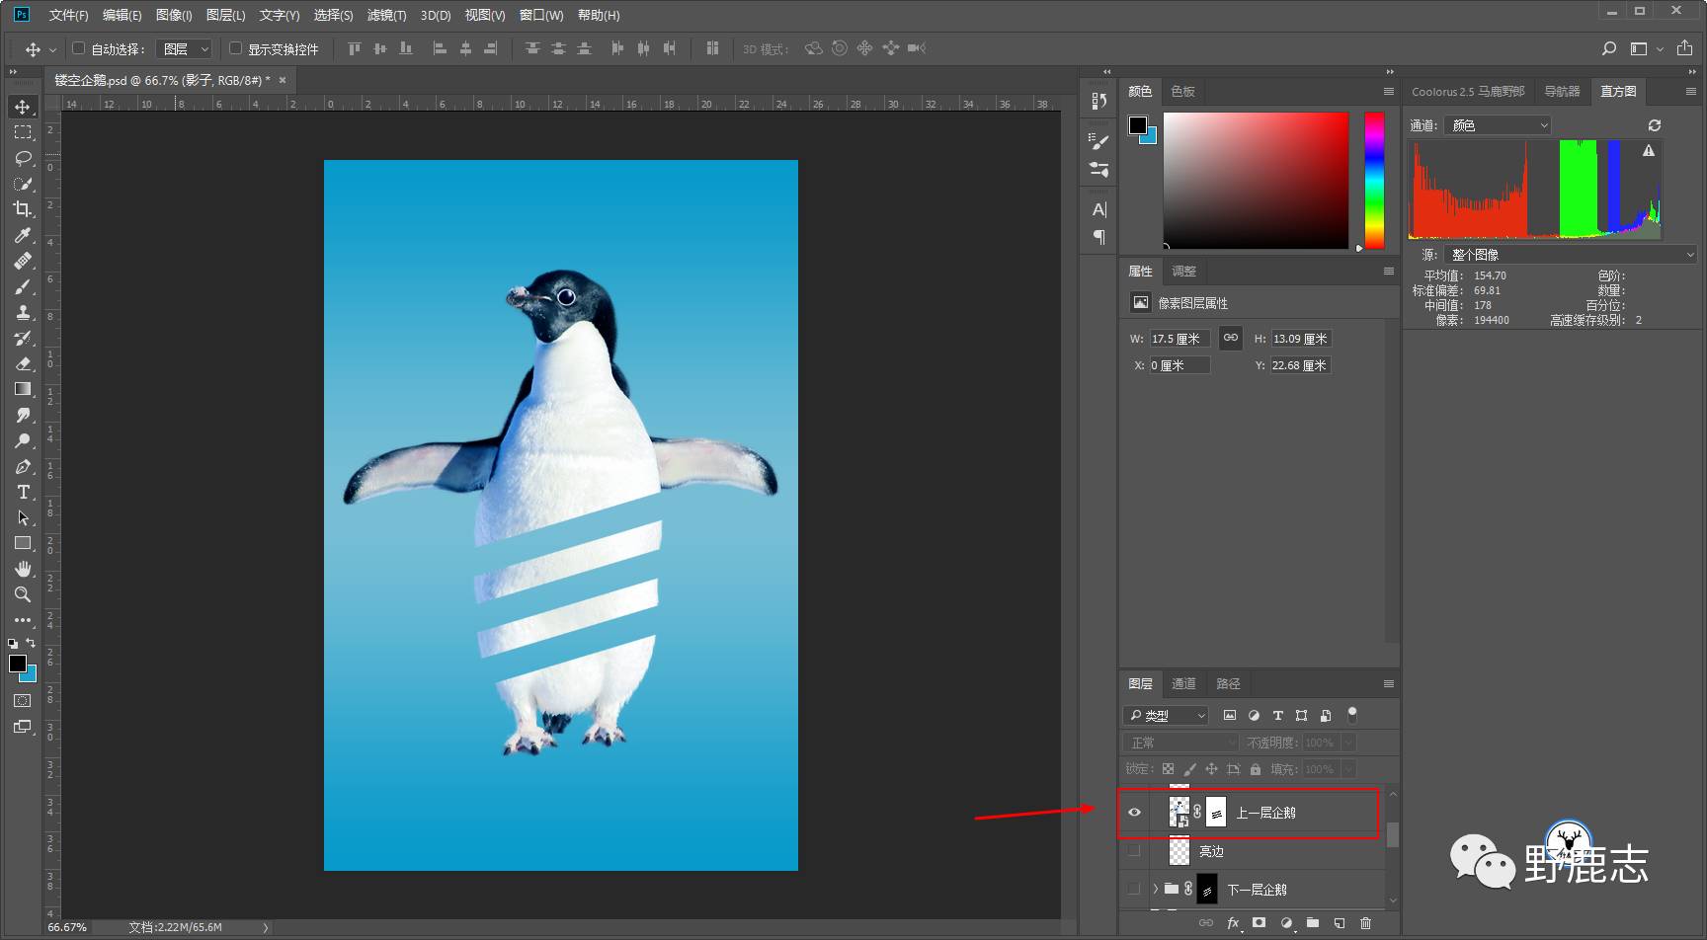Click the layer style fx icon

point(1233,923)
